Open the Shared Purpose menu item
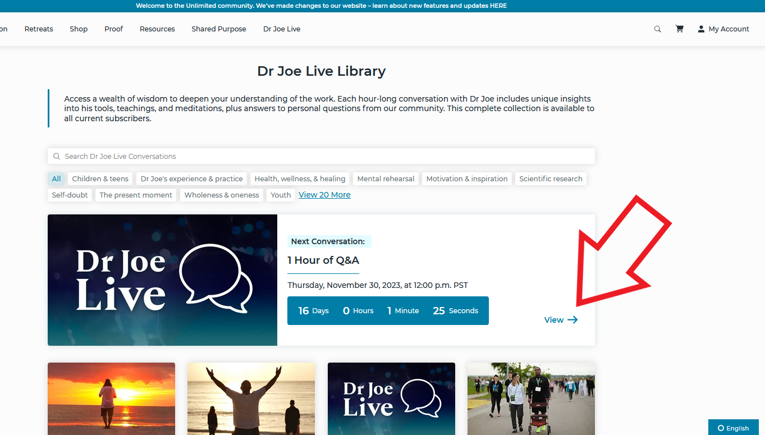This screenshot has height=435, width=765. 219,29
